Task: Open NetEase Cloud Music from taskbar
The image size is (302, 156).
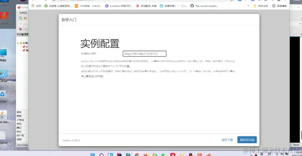Action: 173,155
